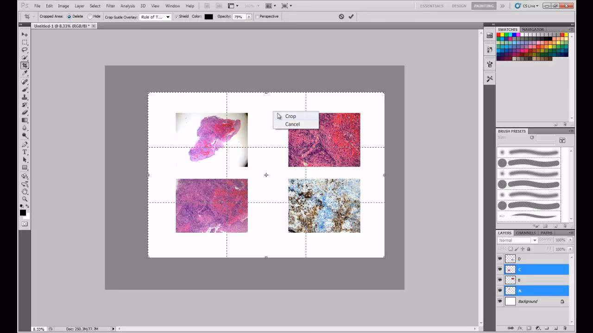This screenshot has width=593, height=333.
Task: Commit the crop with checkmark icon
Action: (351, 17)
